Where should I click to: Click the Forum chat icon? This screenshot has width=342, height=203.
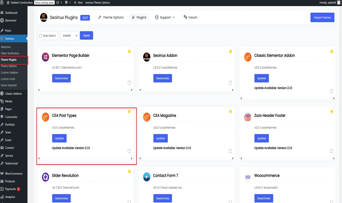(185, 17)
